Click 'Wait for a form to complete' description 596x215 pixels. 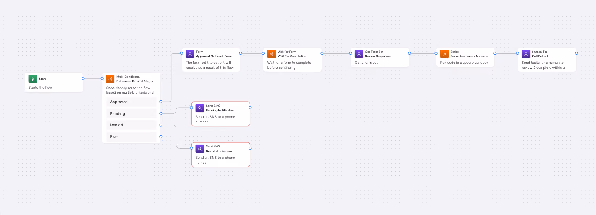click(289, 65)
